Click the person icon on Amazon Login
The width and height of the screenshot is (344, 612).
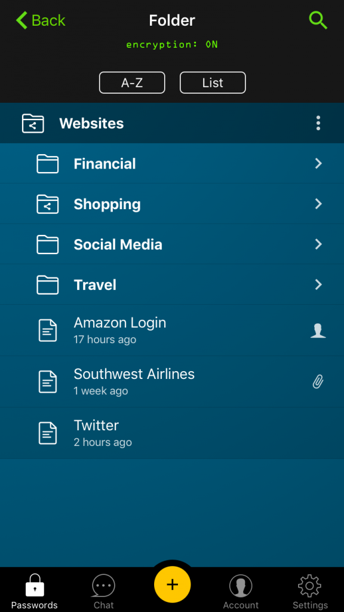coord(318,330)
